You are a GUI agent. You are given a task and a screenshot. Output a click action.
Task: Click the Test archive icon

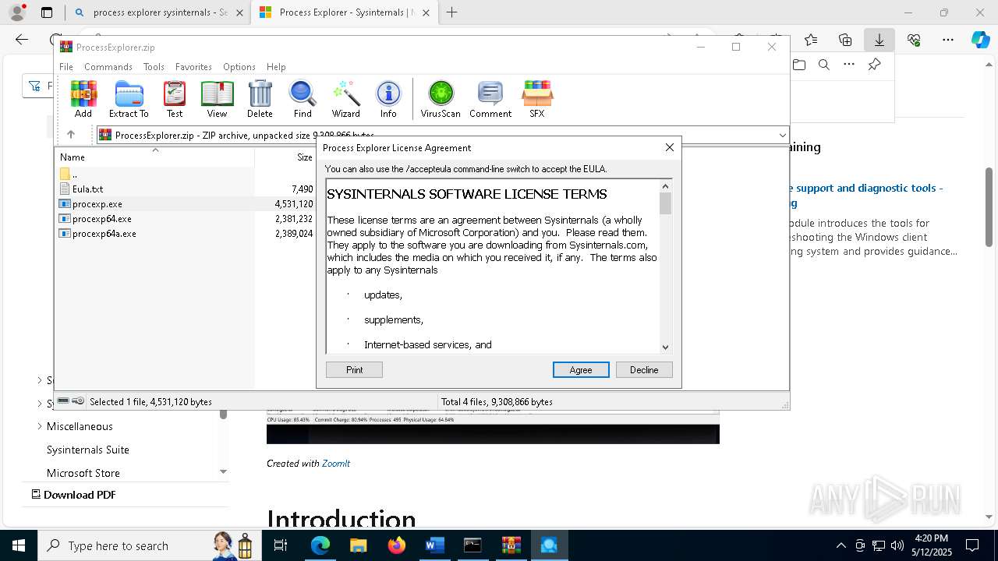[175, 99]
